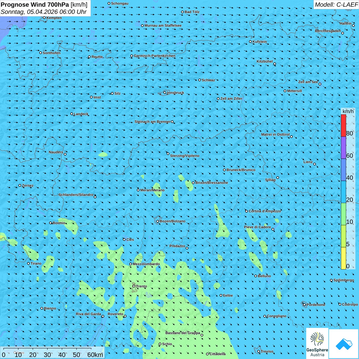359x359 pixels.
Task: Select the Zell am See label
Action: click(308, 82)
